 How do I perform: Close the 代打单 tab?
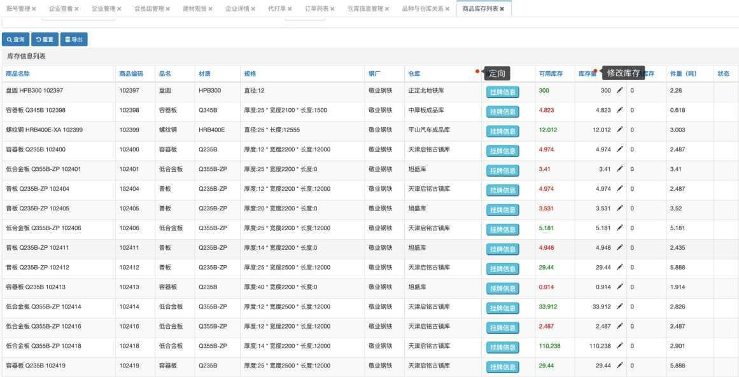pos(290,9)
